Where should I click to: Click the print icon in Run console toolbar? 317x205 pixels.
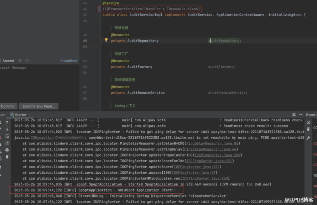(7, 150)
